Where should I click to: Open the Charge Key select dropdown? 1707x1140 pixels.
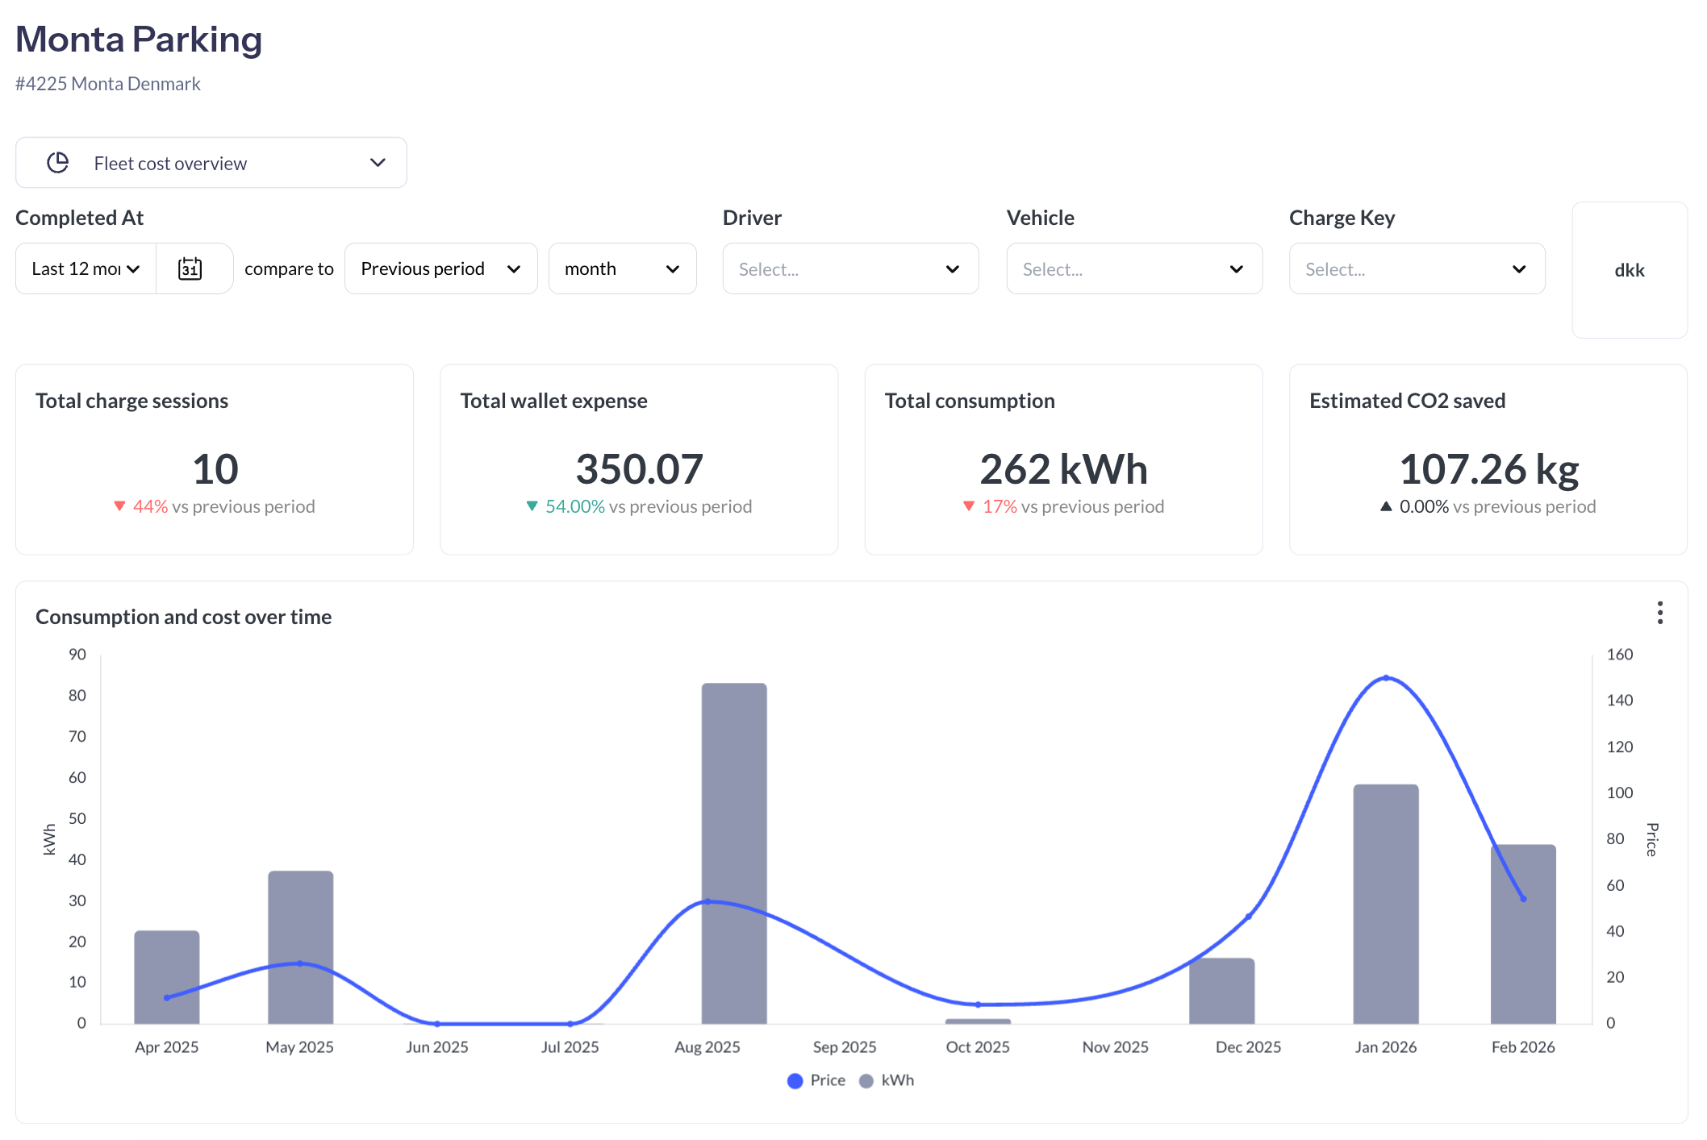point(1417,269)
